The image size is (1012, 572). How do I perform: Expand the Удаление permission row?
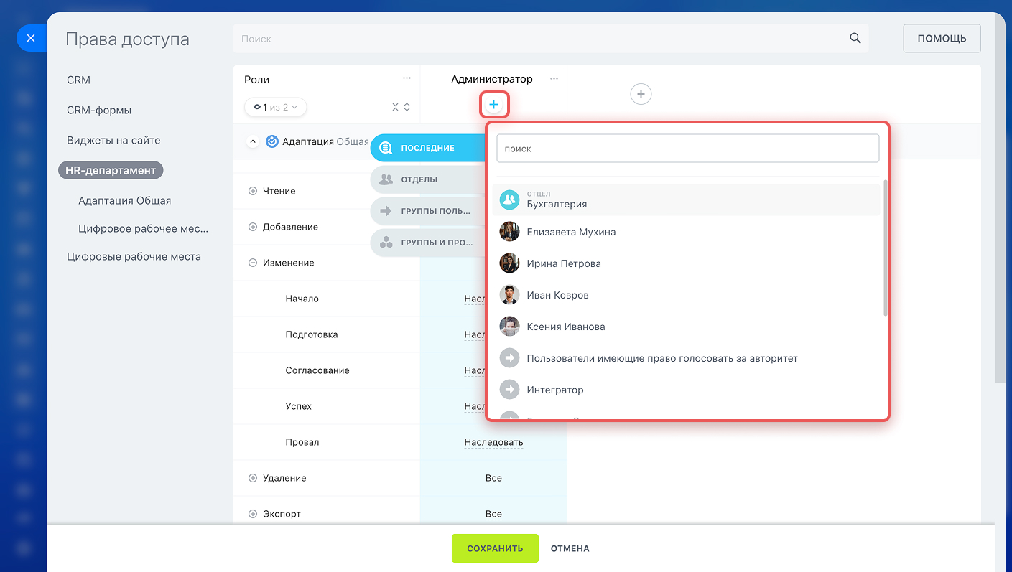[x=252, y=478]
